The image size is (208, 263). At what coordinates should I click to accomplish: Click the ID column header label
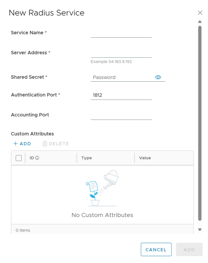pos(32,158)
